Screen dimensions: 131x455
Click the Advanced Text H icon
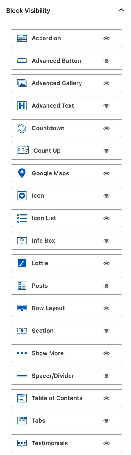22,106
